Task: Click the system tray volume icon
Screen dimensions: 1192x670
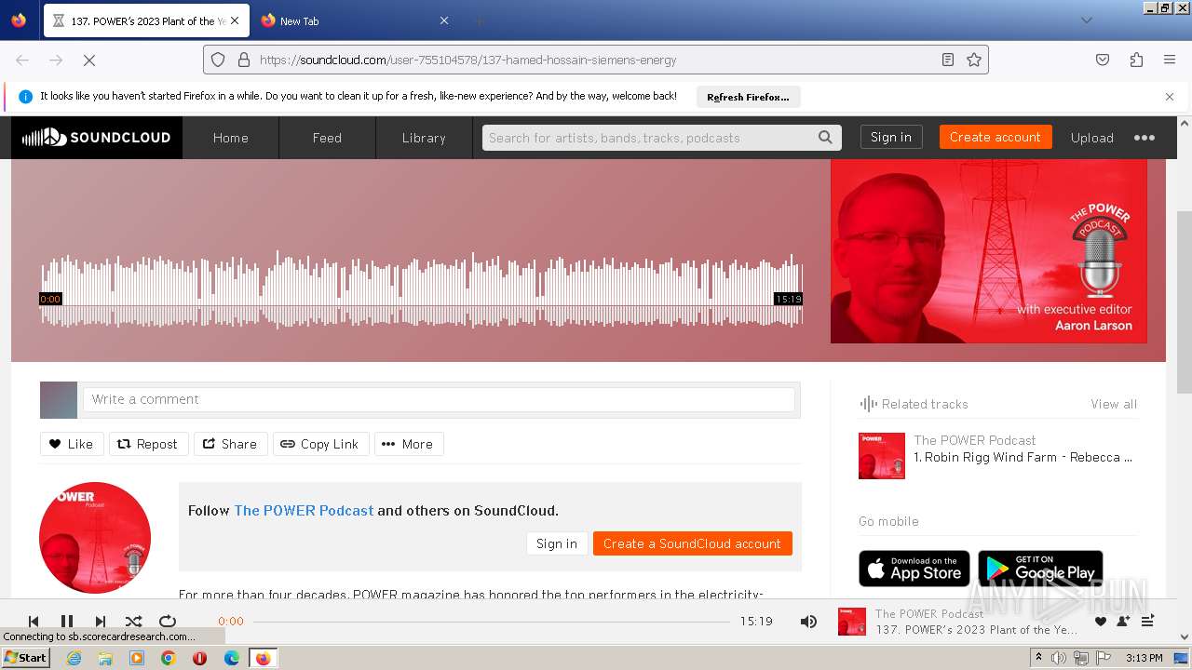Action: click(x=1059, y=658)
